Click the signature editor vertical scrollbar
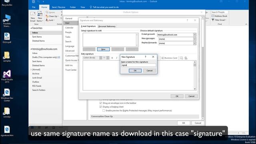256x144 pixels. [195, 76]
